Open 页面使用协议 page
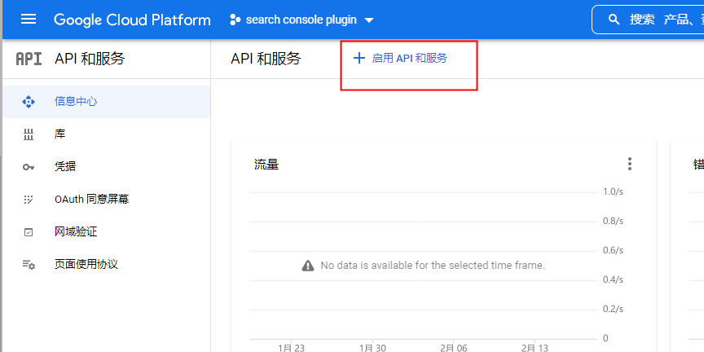The image size is (704, 352). 107,265
